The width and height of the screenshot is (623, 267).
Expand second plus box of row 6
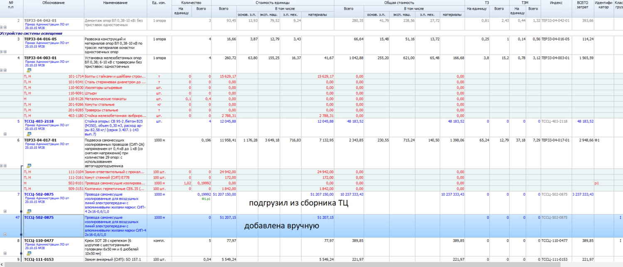(5, 166)
